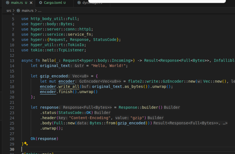
Task: Click the gear icon on Cargo.toml tab
Action: click(x=41, y=3)
